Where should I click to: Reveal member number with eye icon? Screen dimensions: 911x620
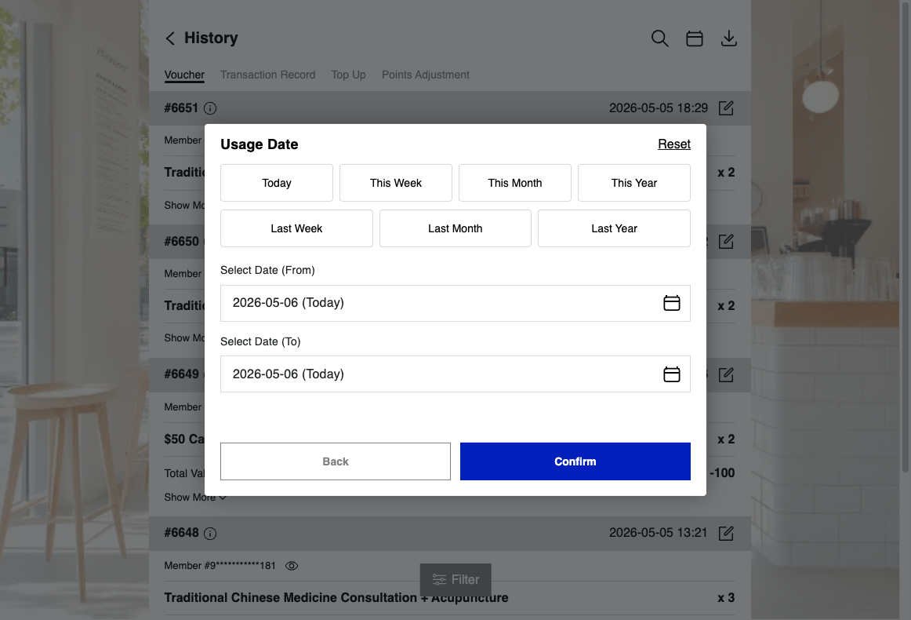[292, 566]
